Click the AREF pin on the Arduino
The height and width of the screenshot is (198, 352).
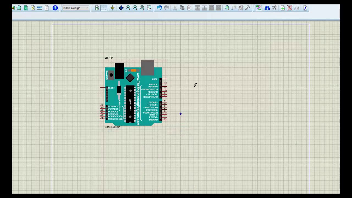(164, 79)
